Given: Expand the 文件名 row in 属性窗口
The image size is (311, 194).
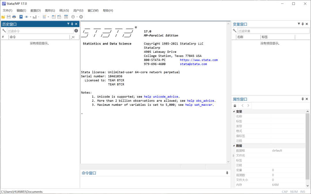Looking at the screenshot, I should [234, 155].
